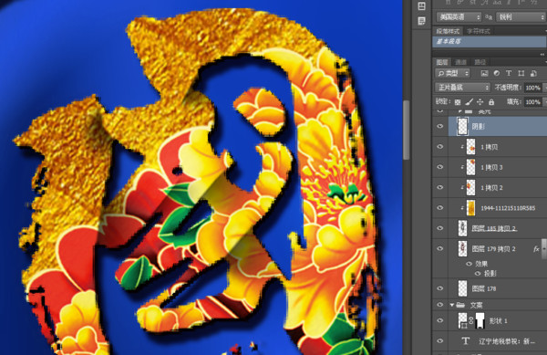The height and width of the screenshot is (355, 547).
Task: Filter layers by adjustment layer type
Action: click(497, 73)
